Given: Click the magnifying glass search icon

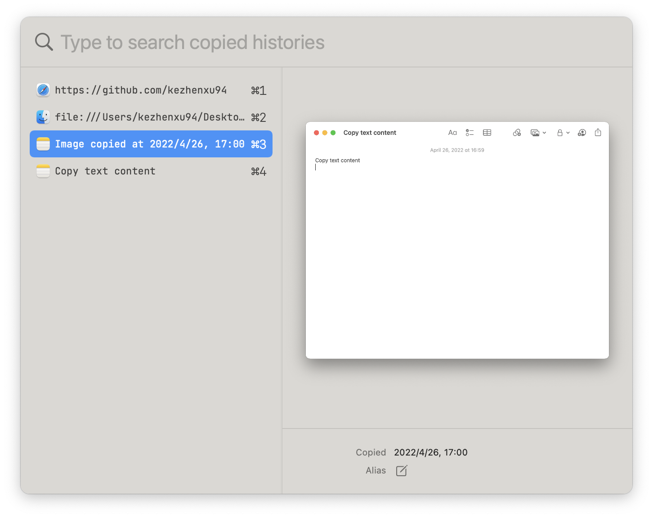Looking at the screenshot, I should [43, 41].
